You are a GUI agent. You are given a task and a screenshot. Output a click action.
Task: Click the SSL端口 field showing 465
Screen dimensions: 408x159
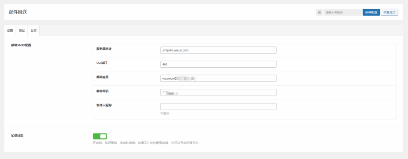(218, 64)
